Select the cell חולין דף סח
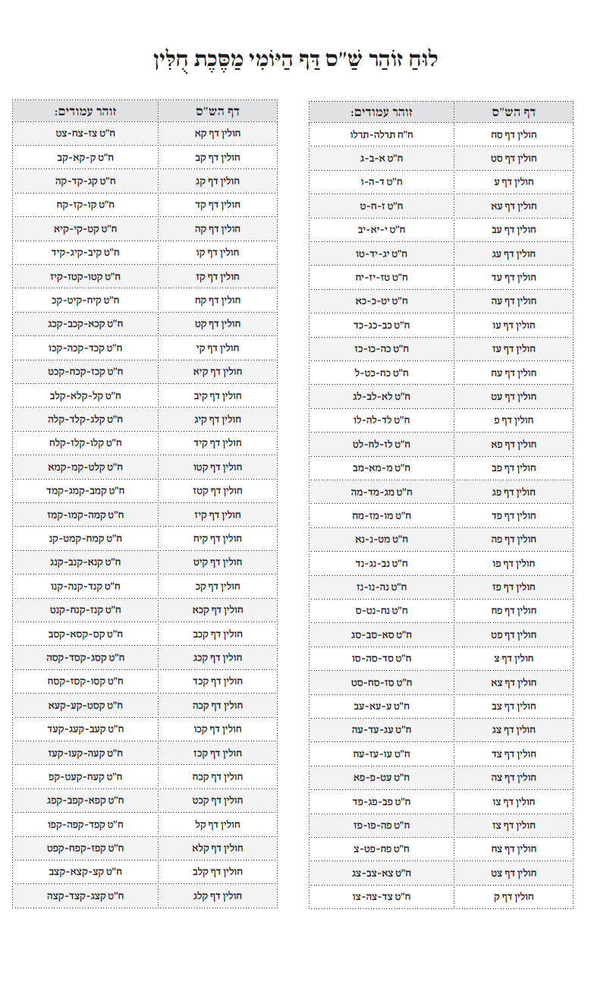The image size is (591, 985). [x=514, y=135]
